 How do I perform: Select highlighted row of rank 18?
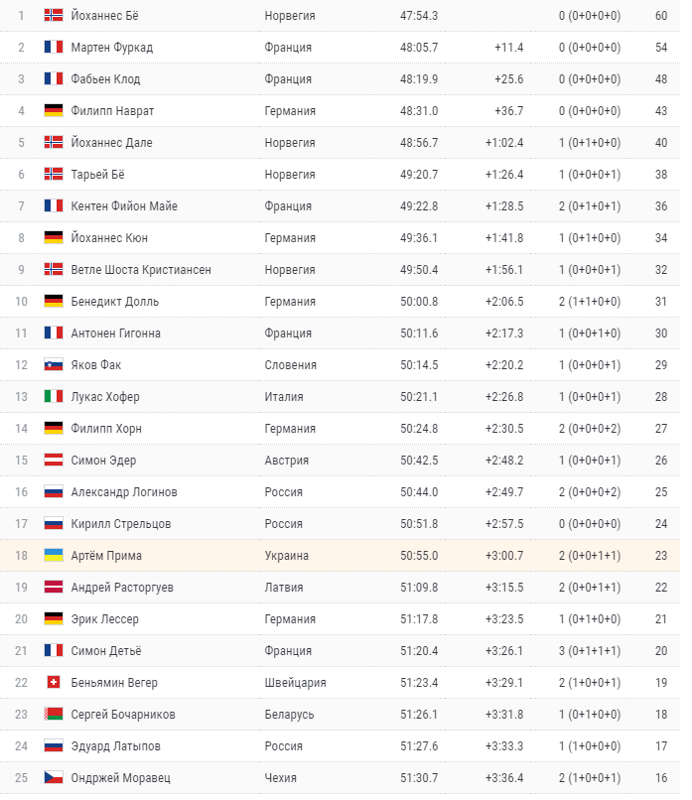click(x=340, y=555)
